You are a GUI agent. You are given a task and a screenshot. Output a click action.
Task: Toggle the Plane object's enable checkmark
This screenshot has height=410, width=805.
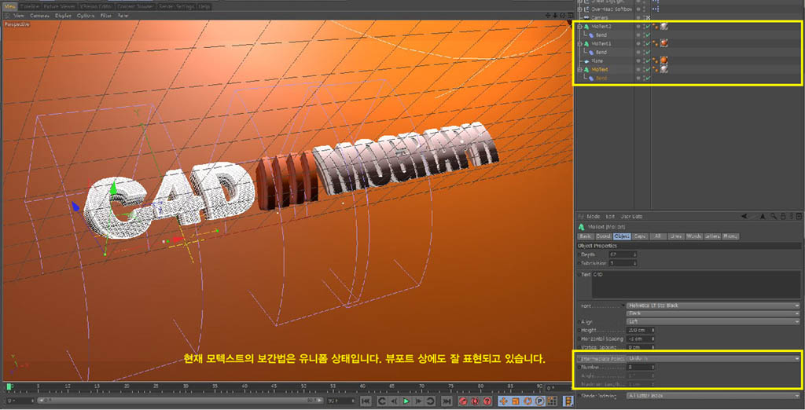coord(648,60)
